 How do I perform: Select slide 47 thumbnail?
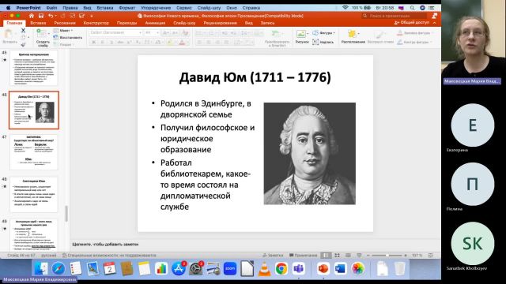pyautogui.click(x=34, y=152)
